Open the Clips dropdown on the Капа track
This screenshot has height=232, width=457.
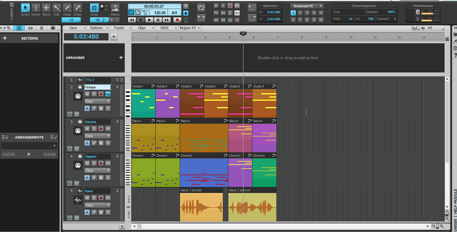(x=98, y=205)
